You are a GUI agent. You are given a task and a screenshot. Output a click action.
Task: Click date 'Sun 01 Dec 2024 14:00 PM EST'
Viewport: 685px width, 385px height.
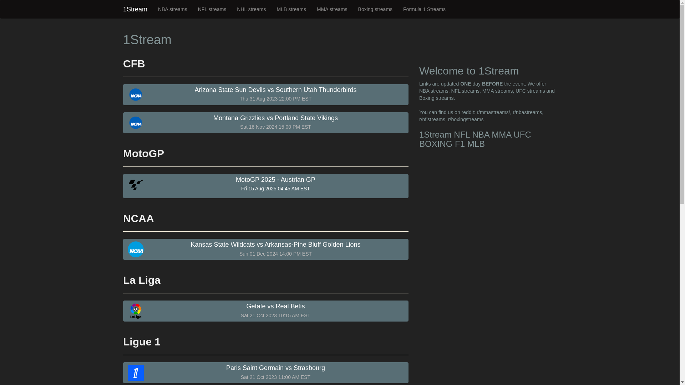[x=275, y=254]
